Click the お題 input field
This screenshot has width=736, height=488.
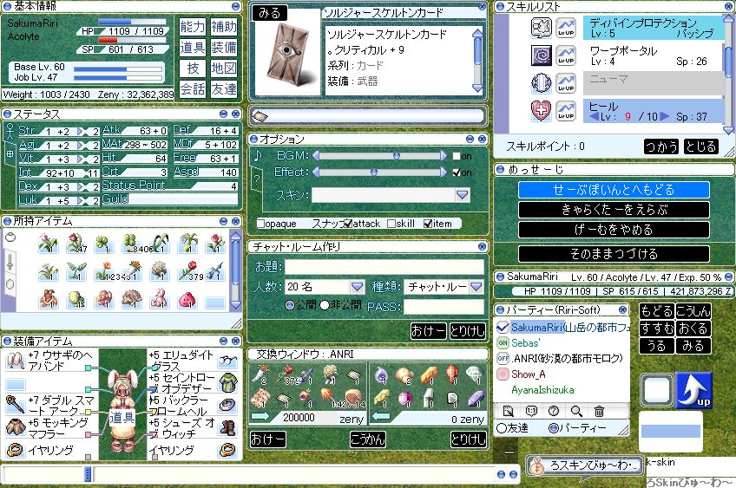click(x=384, y=267)
